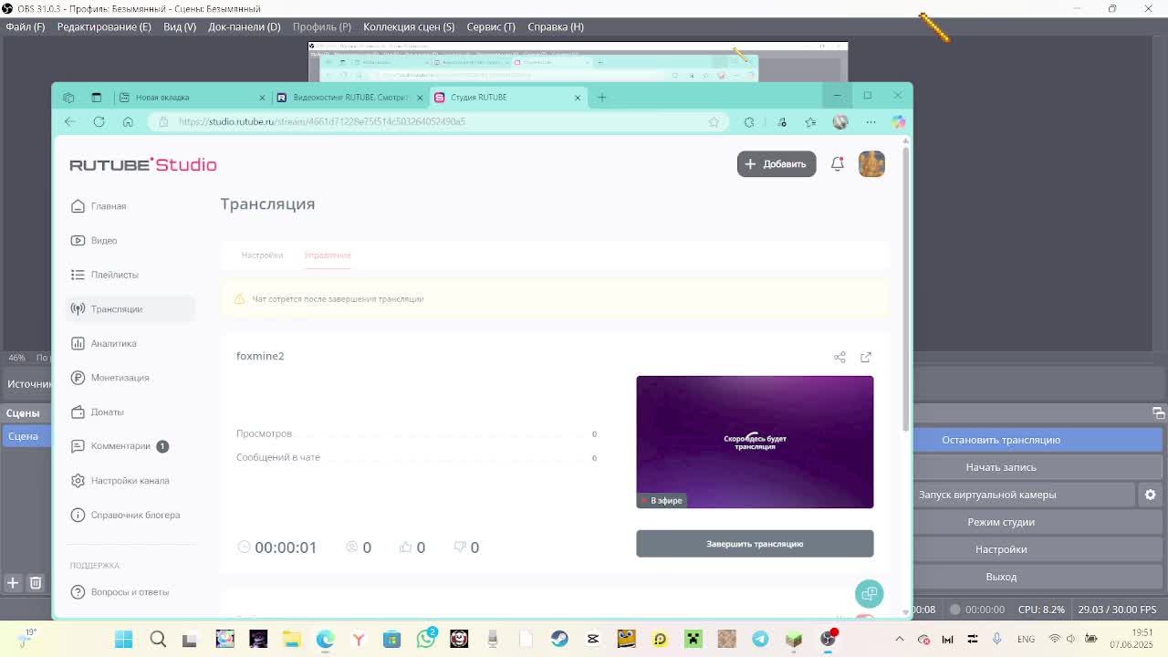Open the Справка (H) menu
The width and height of the screenshot is (1168, 657).
pos(556,26)
